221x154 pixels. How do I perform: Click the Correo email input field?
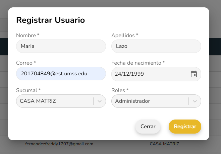point(61,74)
